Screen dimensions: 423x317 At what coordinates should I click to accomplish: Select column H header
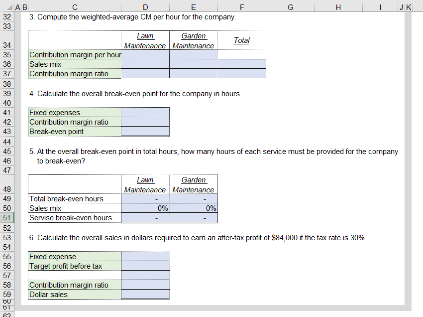(x=338, y=7)
